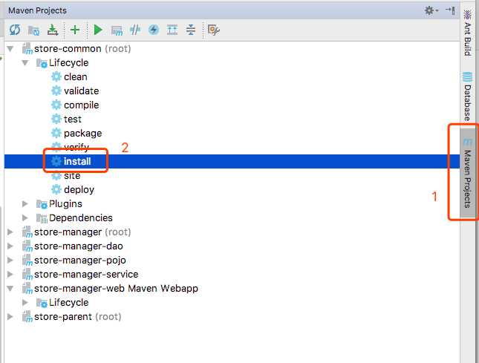The image size is (479, 363).
Task: Collapse store-manager-web Maven Webapp node
Action: [x=10, y=289]
